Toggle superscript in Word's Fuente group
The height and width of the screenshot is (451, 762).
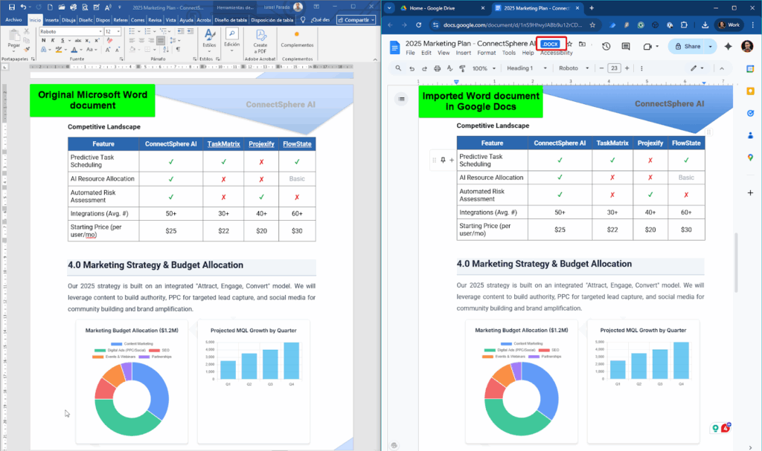[x=97, y=40]
